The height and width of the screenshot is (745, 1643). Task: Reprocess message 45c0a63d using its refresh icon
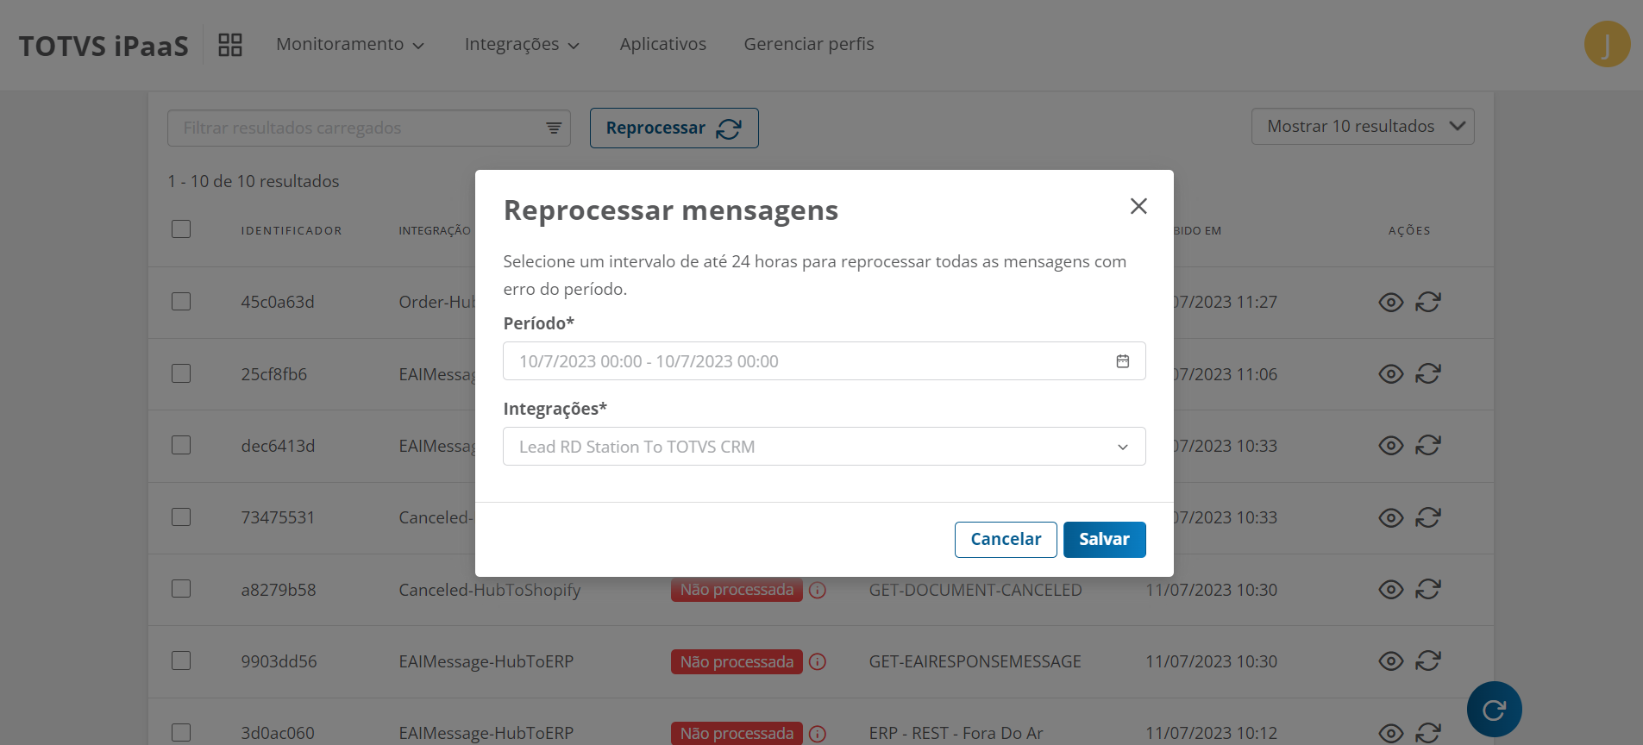(x=1427, y=303)
